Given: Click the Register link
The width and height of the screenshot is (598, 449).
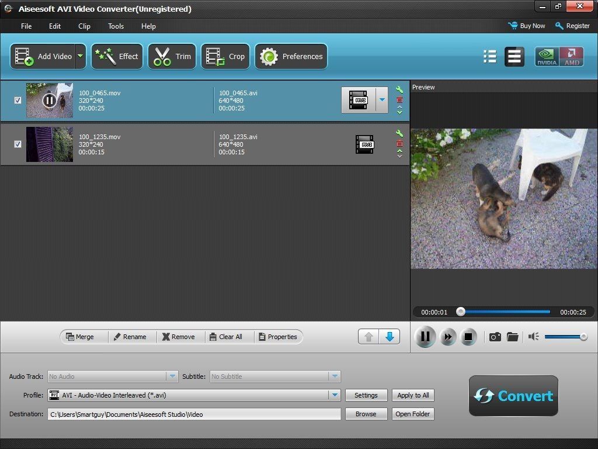Looking at the screenshot, I should tap(572, 26).
